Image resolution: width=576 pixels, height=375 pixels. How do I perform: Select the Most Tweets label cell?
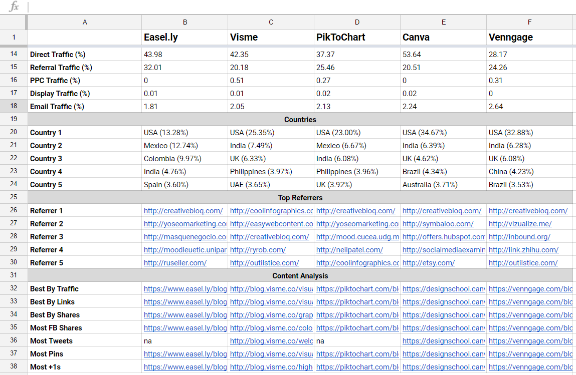[85, 341]
